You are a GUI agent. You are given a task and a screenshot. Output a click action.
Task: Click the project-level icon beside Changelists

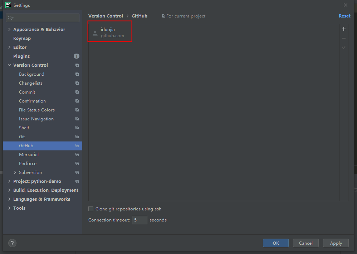(77, 83)
